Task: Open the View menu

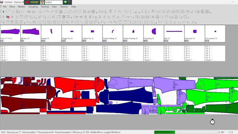Action: (54, 7)
